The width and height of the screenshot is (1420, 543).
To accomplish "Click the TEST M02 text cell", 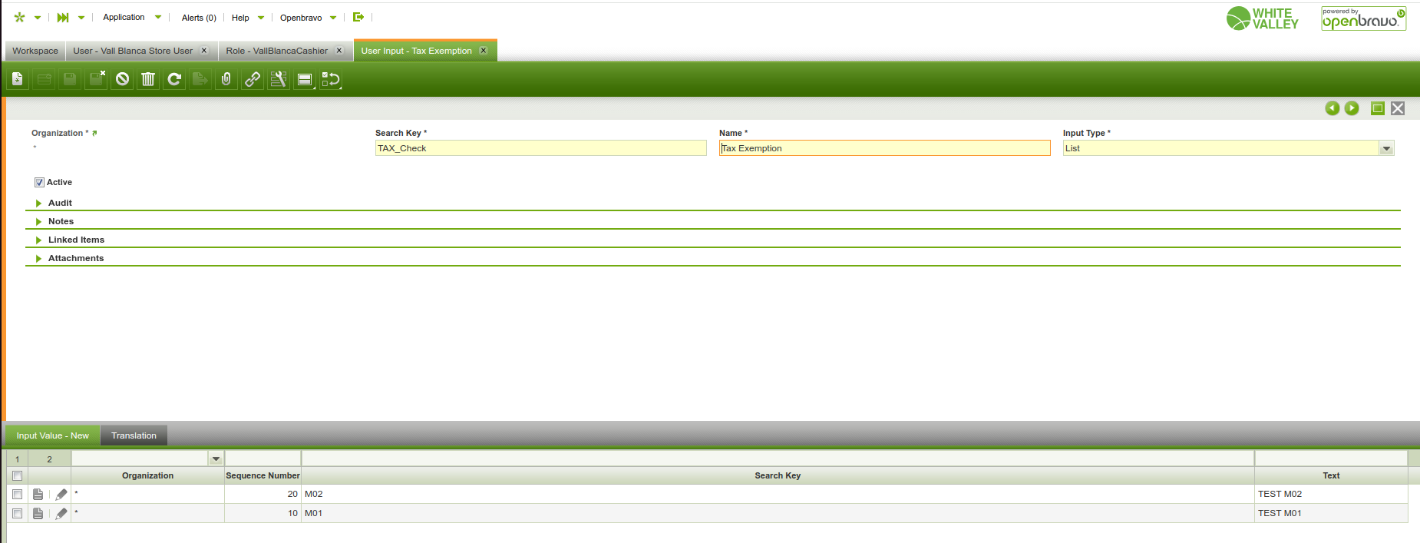I will (x=1331, y=494).
